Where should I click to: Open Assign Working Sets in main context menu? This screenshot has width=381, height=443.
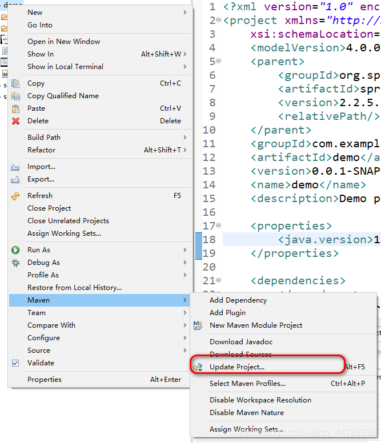point(101,233)
